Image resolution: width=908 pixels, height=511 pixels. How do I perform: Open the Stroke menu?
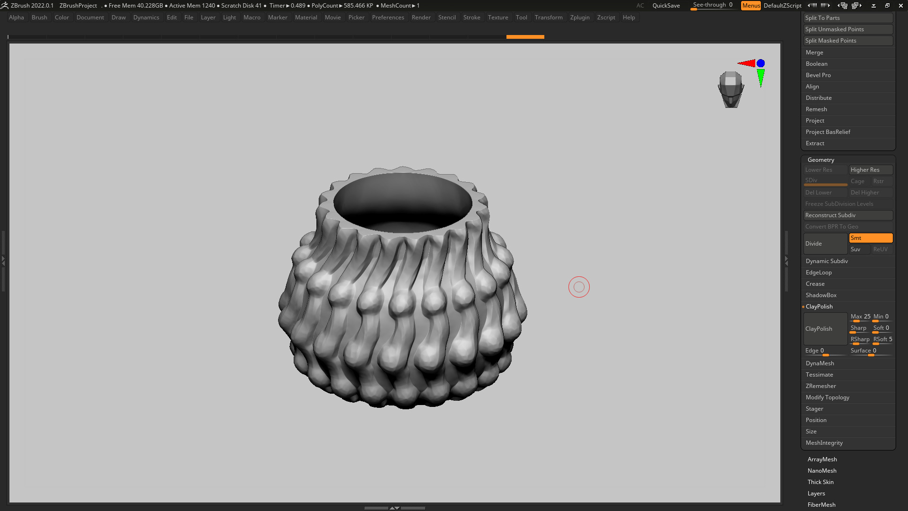click(471, 18)
